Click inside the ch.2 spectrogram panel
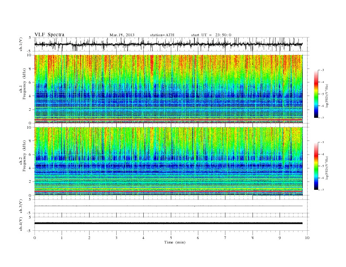This screenshot has width=346, height=267. click(168, 161)
